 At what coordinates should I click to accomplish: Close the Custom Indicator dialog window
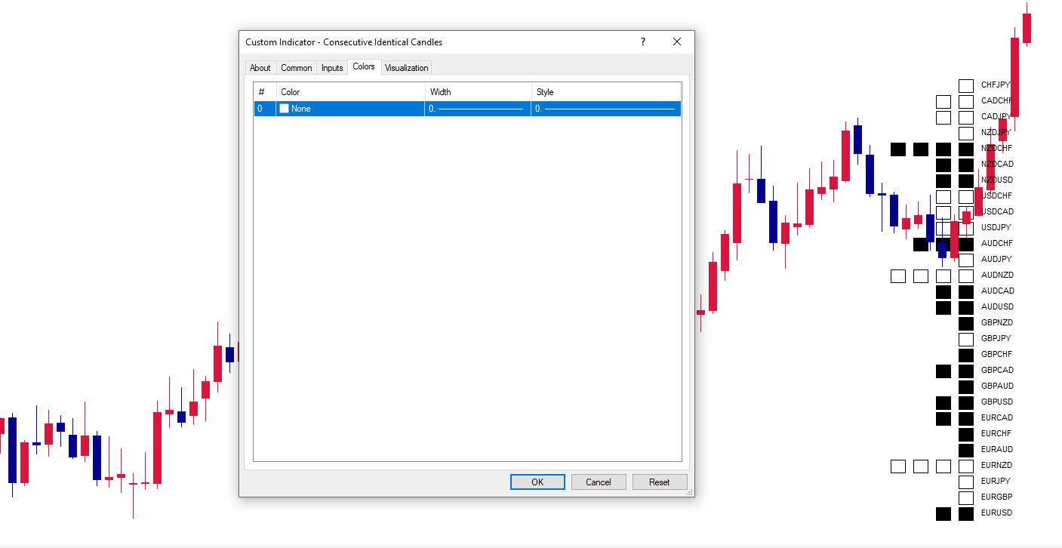click(x=677, y=42)
